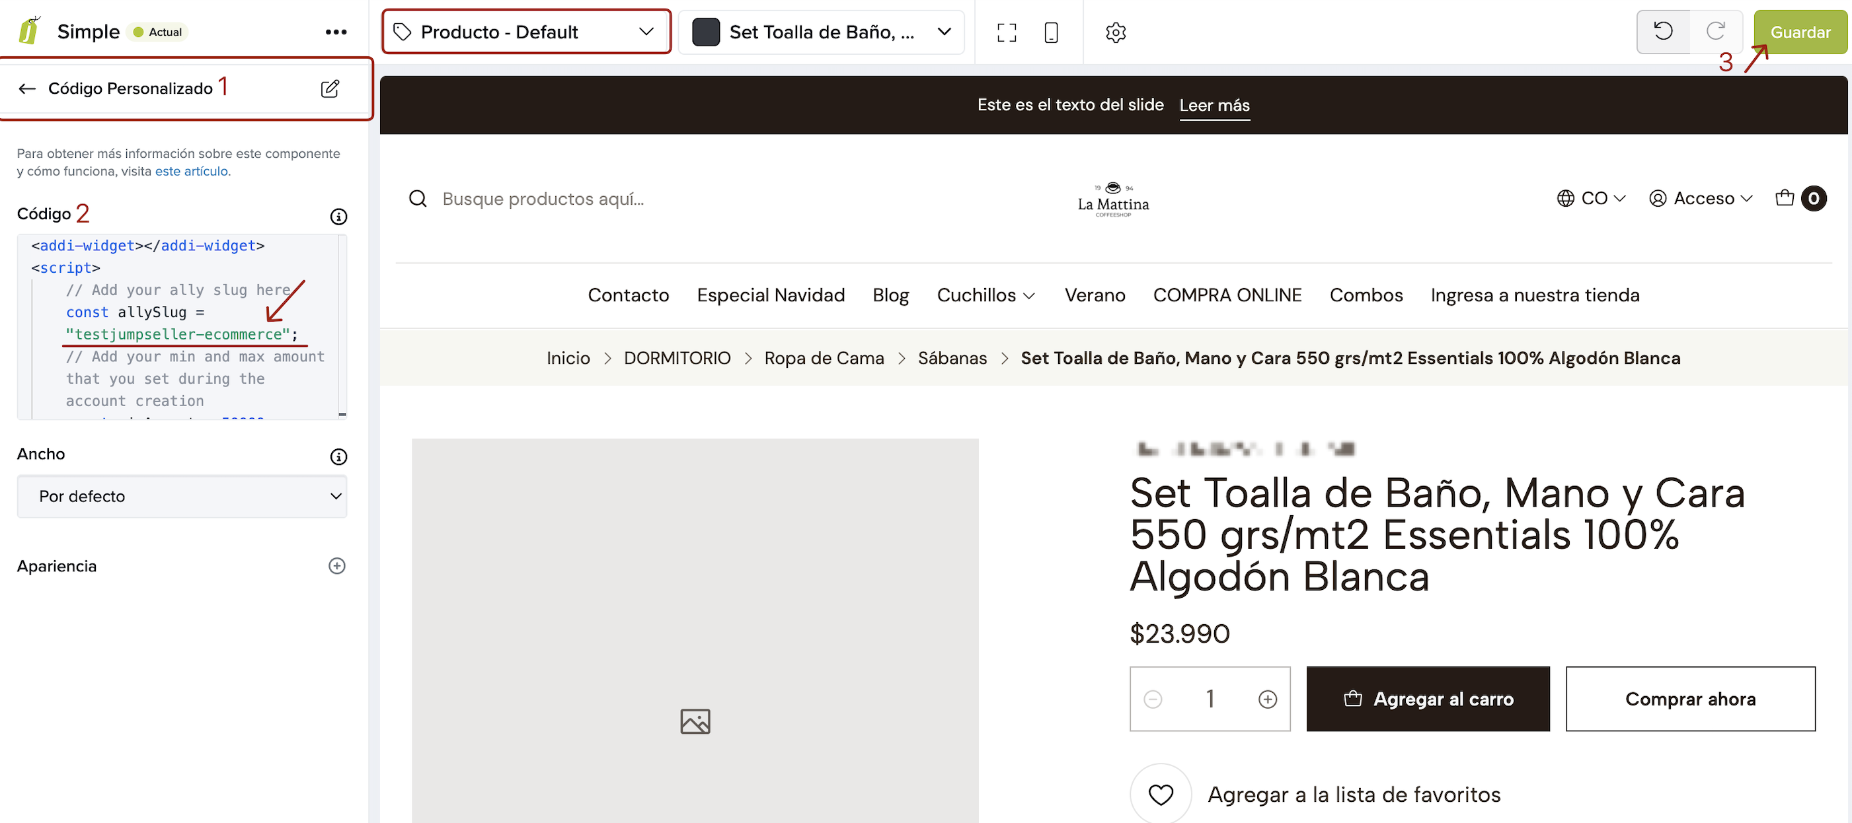Show info tooltip for Código field
The width and height of the screenshot is (1852, 823).
338,216
